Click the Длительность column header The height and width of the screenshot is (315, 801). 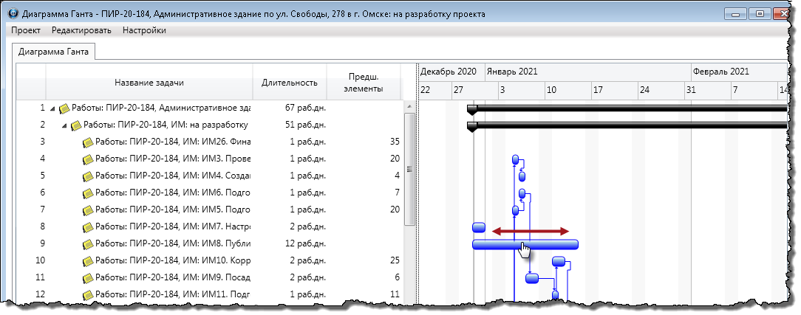(x=290, y=82)
